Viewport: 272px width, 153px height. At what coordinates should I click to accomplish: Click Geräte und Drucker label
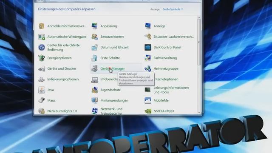pyautogui.click(x=62, y=69)
